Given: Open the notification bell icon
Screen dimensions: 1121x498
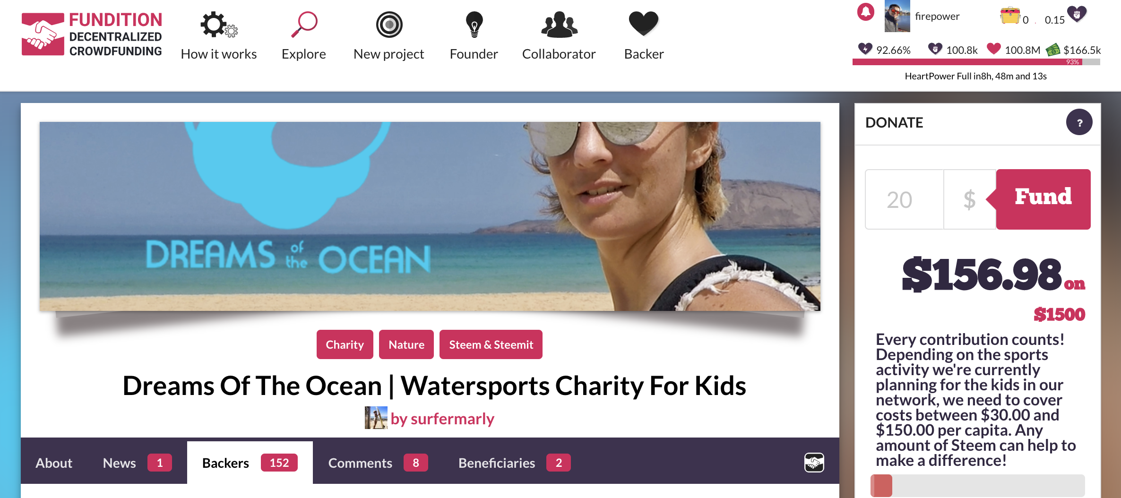Looking at the screenshot, I should pyautogui.click(x=866, y=12).
